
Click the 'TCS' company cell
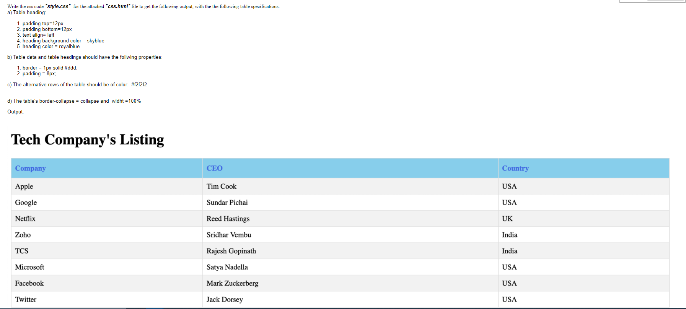107,251
